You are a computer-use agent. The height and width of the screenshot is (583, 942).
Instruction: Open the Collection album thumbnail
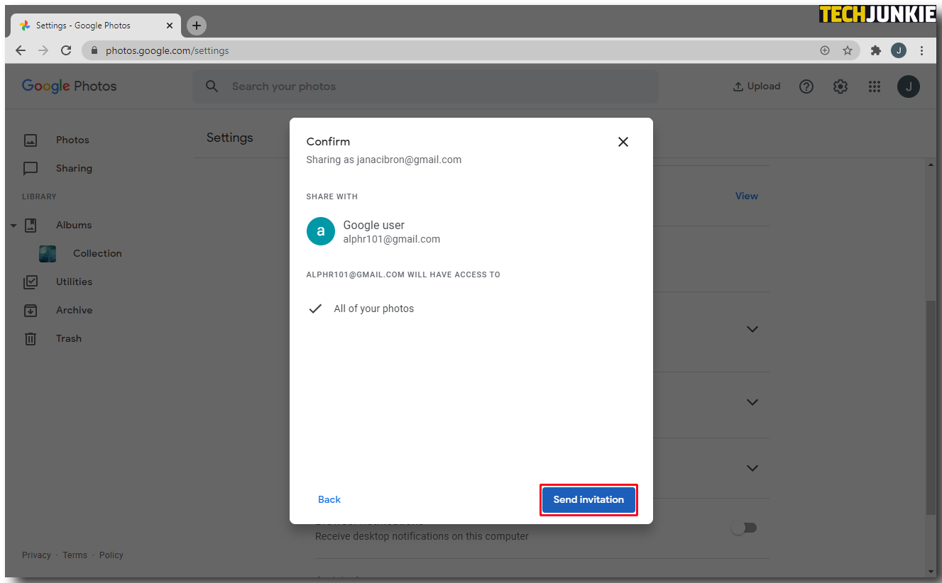(48, 254)
